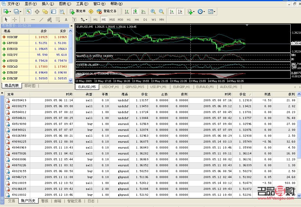301x207 pixels.
Task: Select the crosshair tool
Action: [14, 19]
